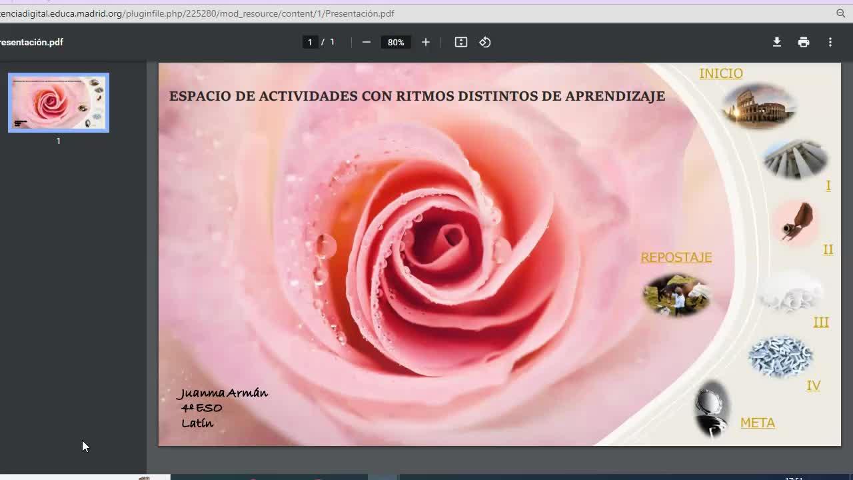This screenshot has width=853, height=480.
Task: Edit the page number field
Action: coord(310,42)
